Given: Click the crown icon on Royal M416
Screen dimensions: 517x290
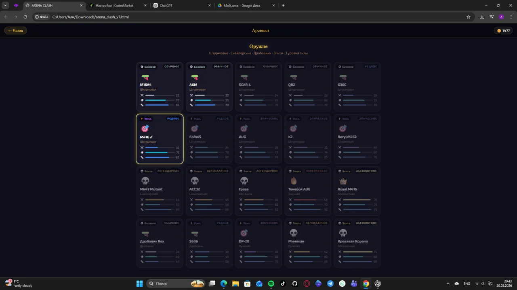Looking at the screenshot, I should [x=343, y=181].
